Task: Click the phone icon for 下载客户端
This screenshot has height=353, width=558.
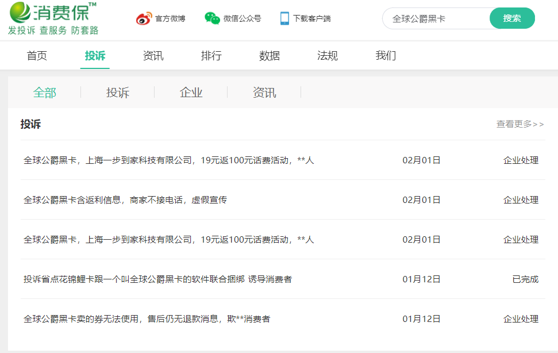Action: click(x=284, y=18)
